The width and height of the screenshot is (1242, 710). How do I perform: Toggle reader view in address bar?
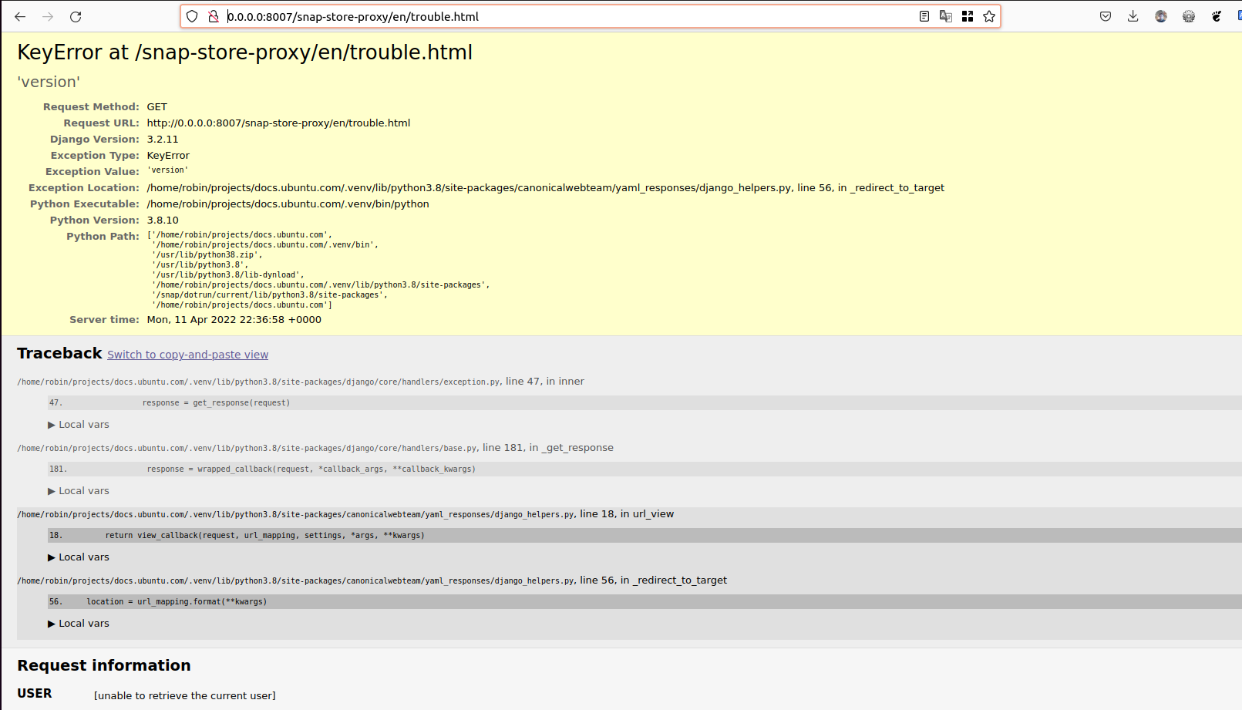[x=924, y=16]
